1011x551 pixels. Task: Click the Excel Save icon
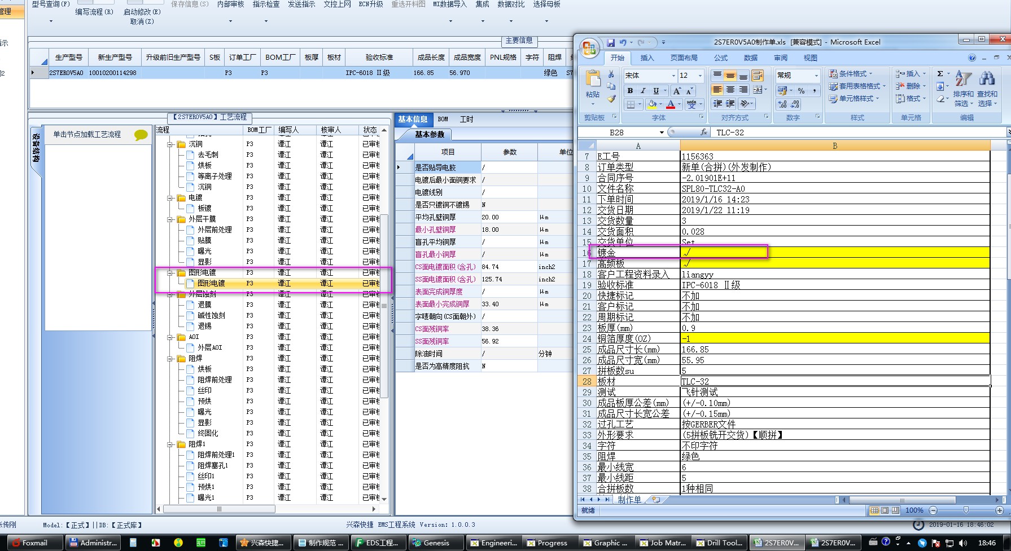611,42
